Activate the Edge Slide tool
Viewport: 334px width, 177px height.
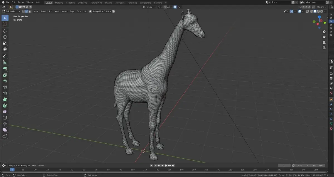pos(5,118)
